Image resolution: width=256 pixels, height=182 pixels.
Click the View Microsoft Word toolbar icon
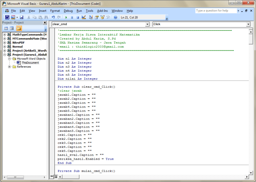pyautogui.click(x=7, y=18)
